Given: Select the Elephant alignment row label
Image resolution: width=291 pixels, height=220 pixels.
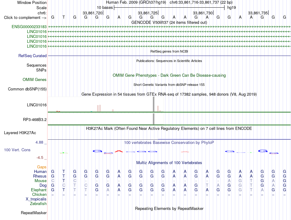Looking at the screenshot, I should [x=39, y=190].
